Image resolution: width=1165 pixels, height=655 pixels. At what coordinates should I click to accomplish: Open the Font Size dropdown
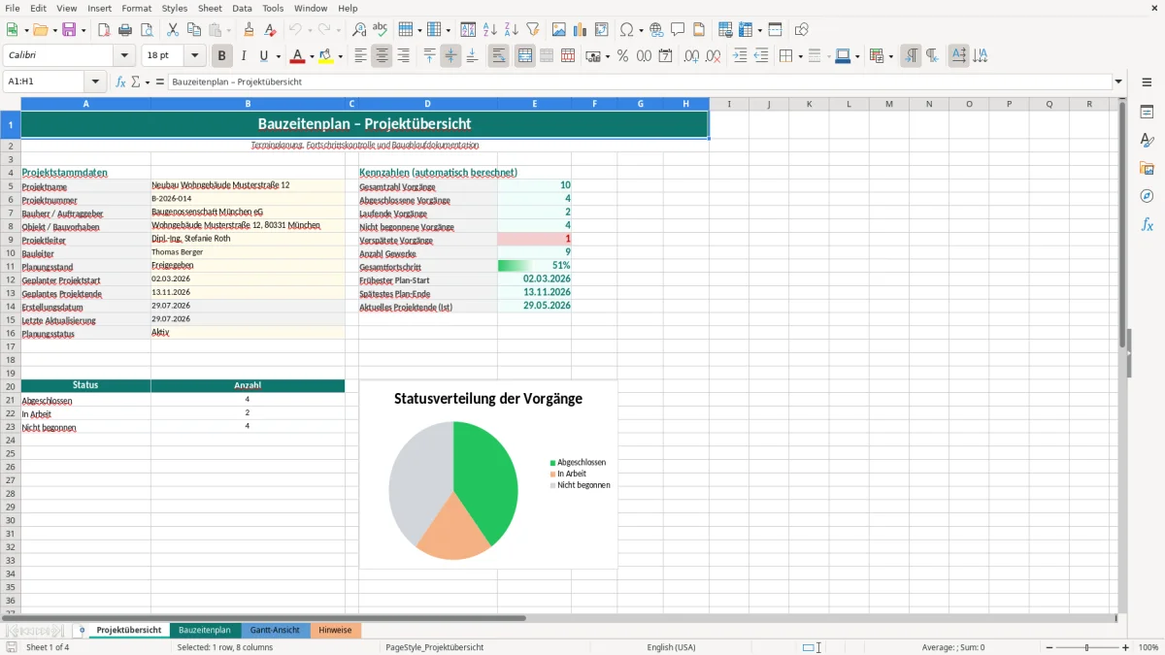point(194,56)
